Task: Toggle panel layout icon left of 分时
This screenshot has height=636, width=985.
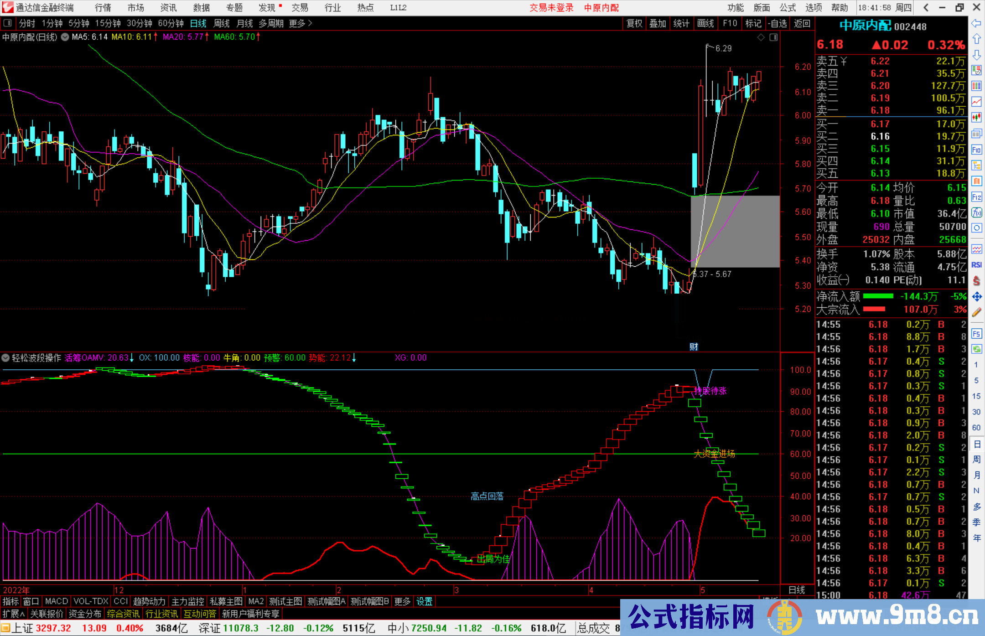Action: coord(8,23)
